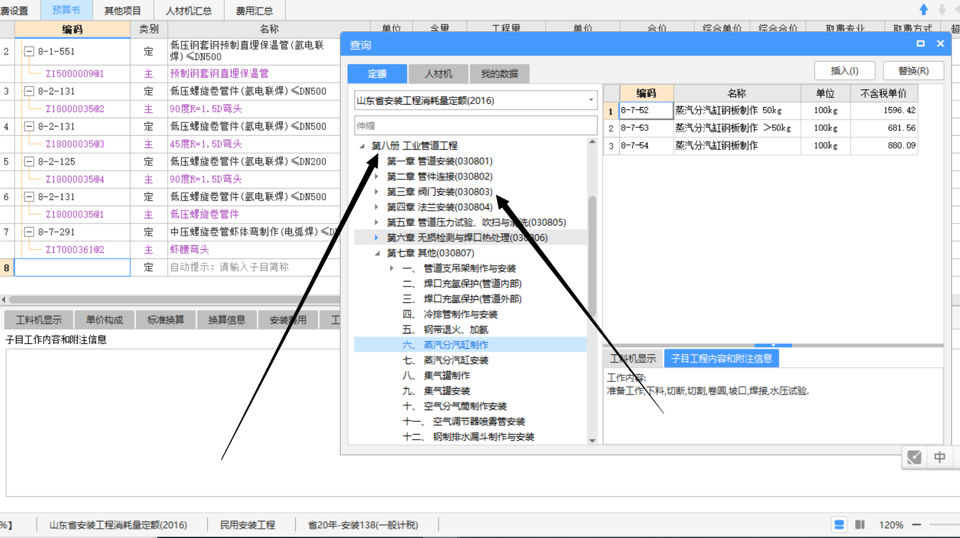The width and height of the screenshot is (960, 538).
Task: Select result row 8-7-54
Action: [760, 146]
